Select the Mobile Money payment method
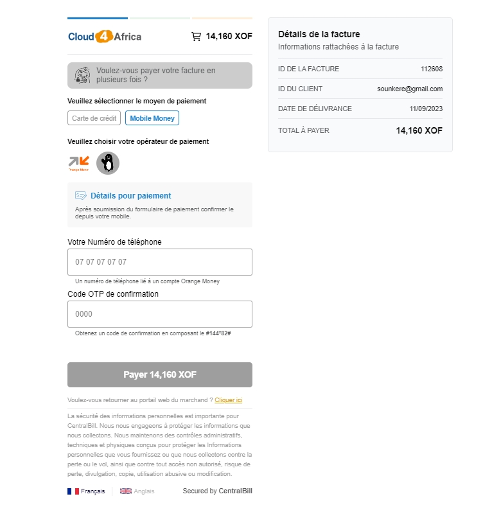Image resolution: width=483 pixels, height=510 pixels. (x=152, y=118)
